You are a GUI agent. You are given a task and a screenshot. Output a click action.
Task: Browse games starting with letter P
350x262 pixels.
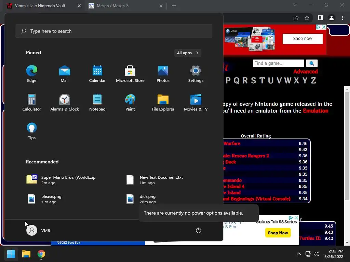click(228, 81)
